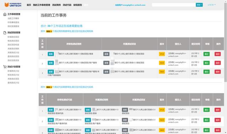Click the document icon beside 测试项目管理
Screen dimensions: 227x134
5,33
